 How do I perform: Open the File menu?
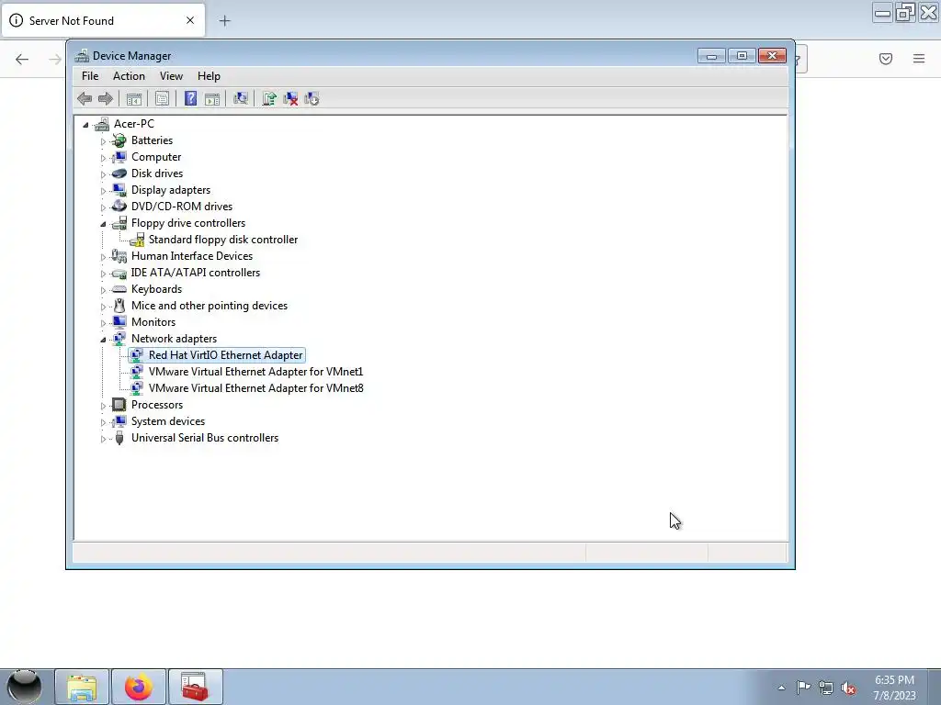coord(90,76)
